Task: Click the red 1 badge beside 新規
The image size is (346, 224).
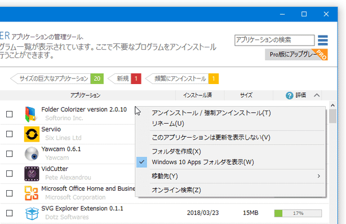Action: click(136, 78)
